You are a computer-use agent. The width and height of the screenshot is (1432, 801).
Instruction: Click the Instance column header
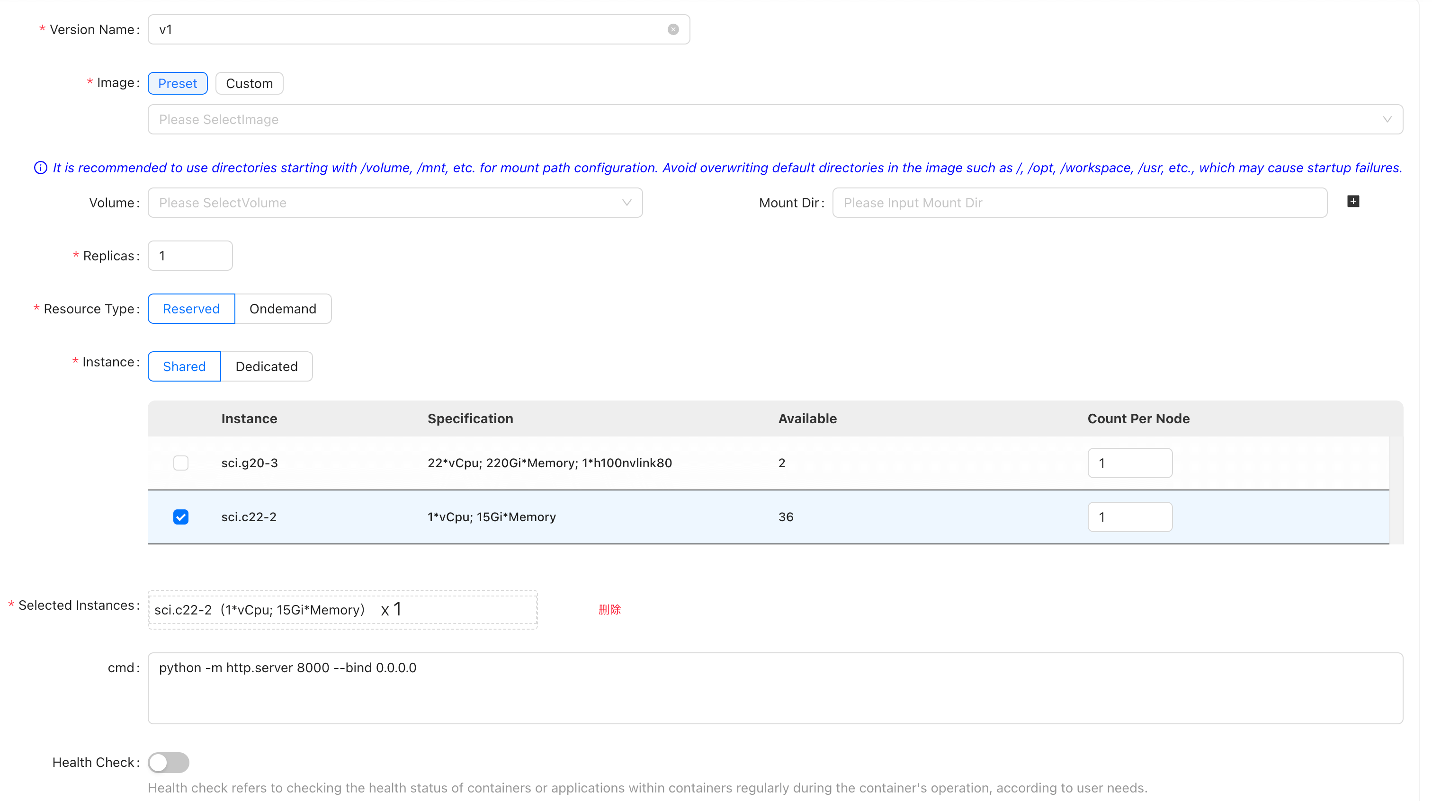[249, 418]
